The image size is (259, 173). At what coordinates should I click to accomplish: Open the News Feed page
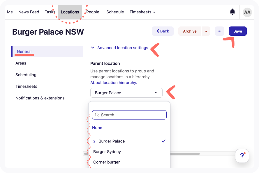[29, 12]
